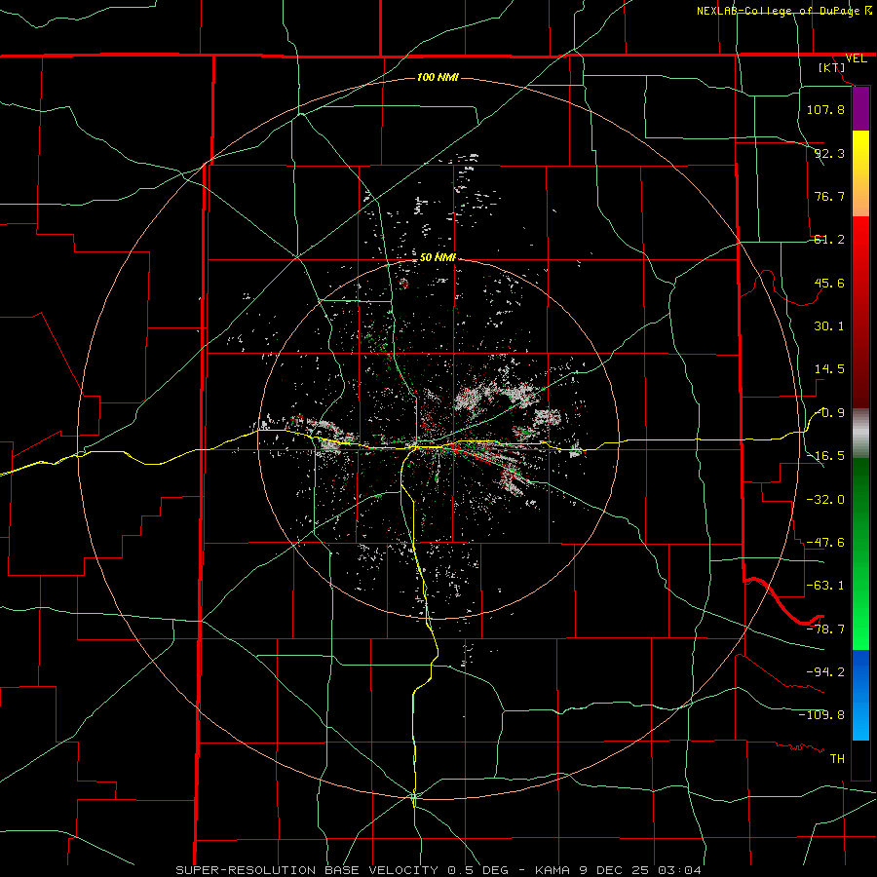Click the TH legend label
The height and width of the screenshot is (877, 877).
pyautogui.click(x=837, y=758)
